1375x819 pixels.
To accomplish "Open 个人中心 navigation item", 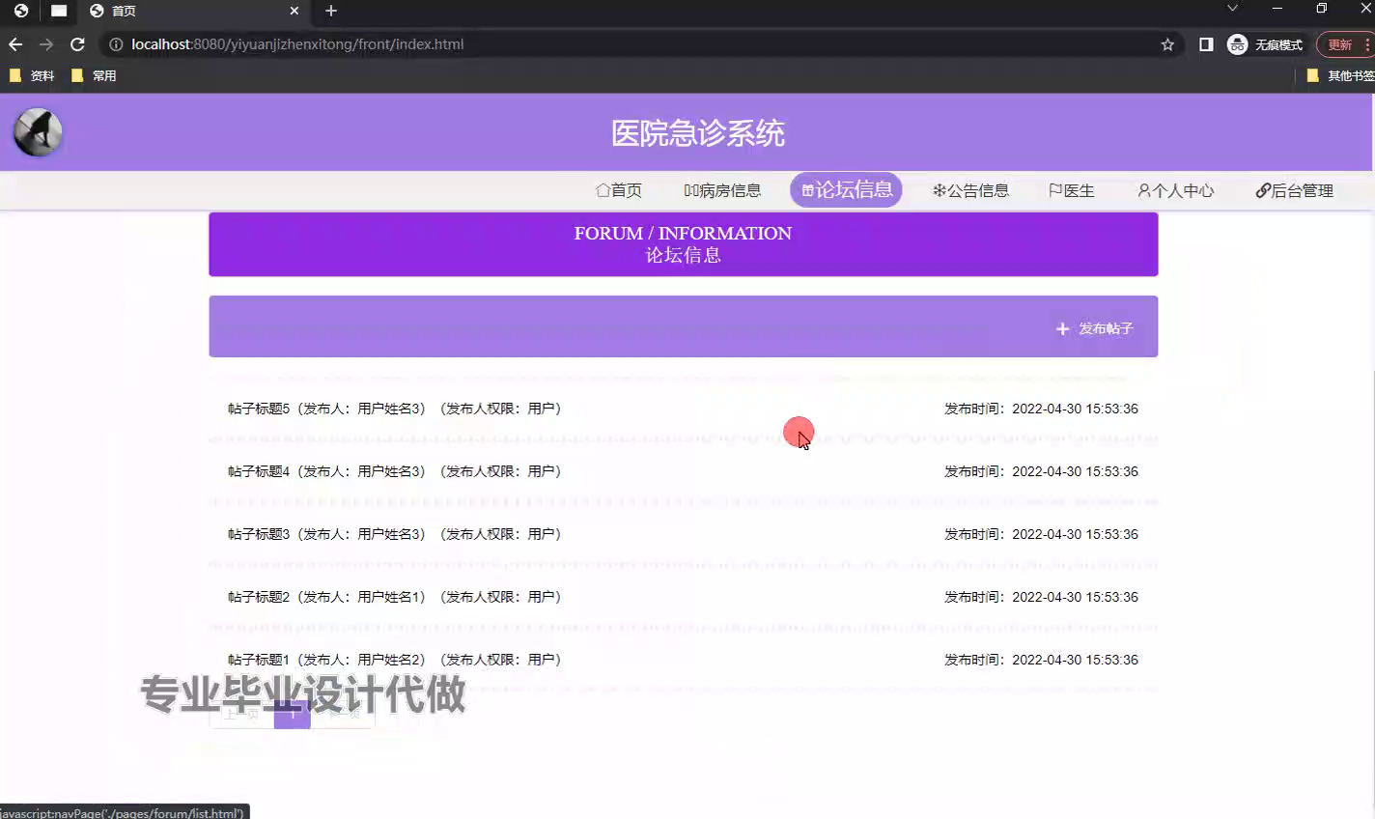I will pos(1175,190).
